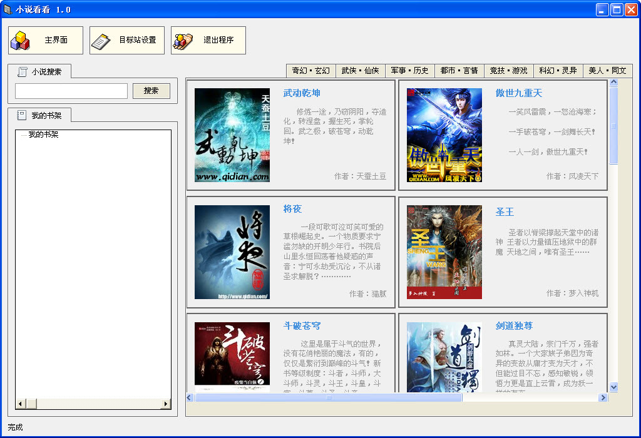Click the scroll icon on 小说搜索 tab
Viewport: 641px width, 438px height.
(x=23, y=72)
